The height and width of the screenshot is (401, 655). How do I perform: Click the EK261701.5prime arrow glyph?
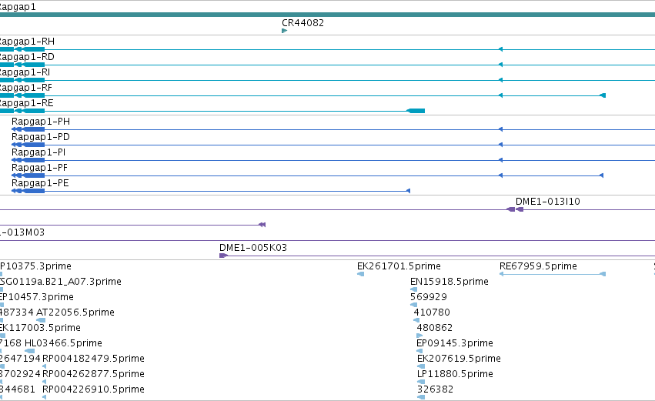(x=360, y=274)
